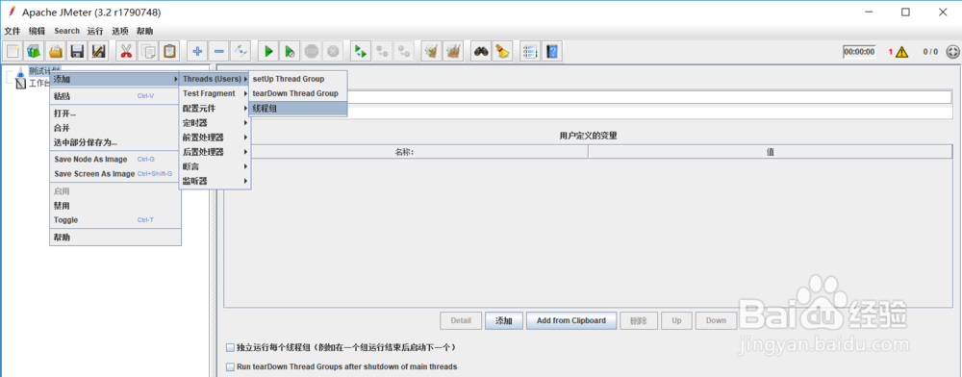Click 帮助 at context menu bottom
Screen dimensions: 962x377
(114, 238)
